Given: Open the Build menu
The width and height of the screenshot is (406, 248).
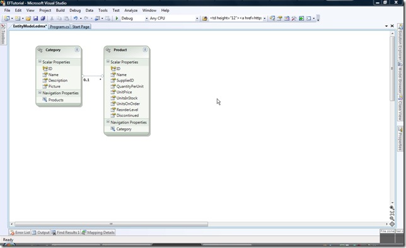Looking at the screenshot, I should (60, 10).
